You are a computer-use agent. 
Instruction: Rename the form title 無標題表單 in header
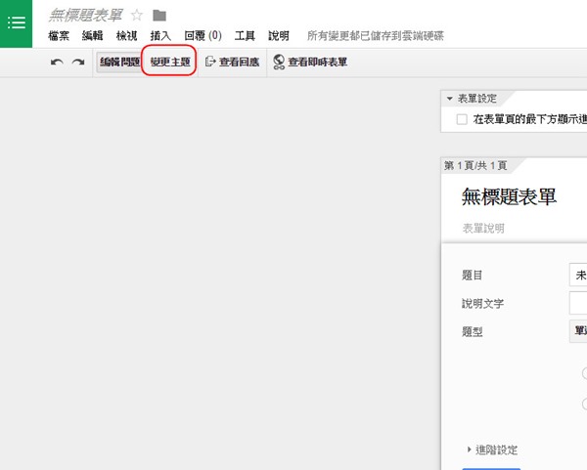(x=86, y=16)
